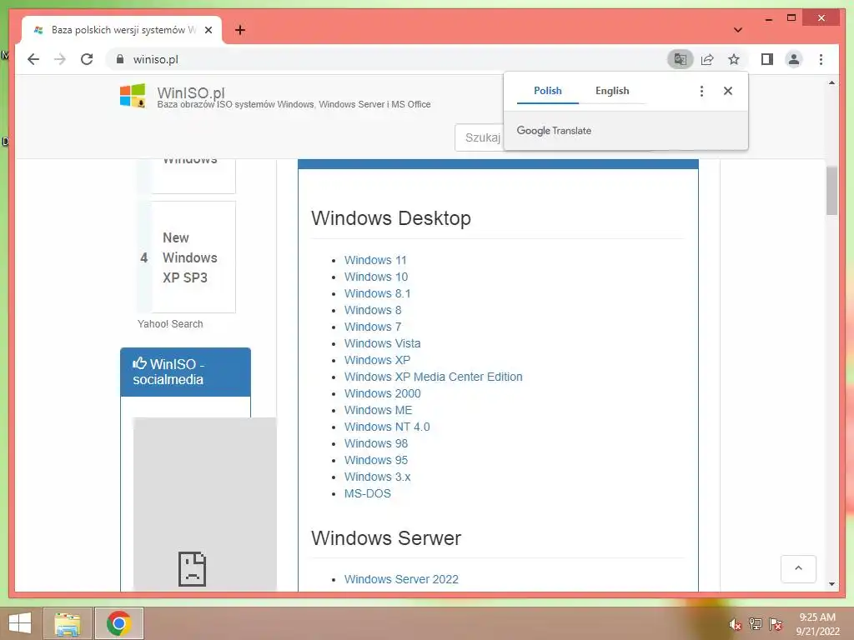This screenshot has height=640, width=854.
Task: Click the WinISO.pl Windows logo
Action: coord(133,96)
